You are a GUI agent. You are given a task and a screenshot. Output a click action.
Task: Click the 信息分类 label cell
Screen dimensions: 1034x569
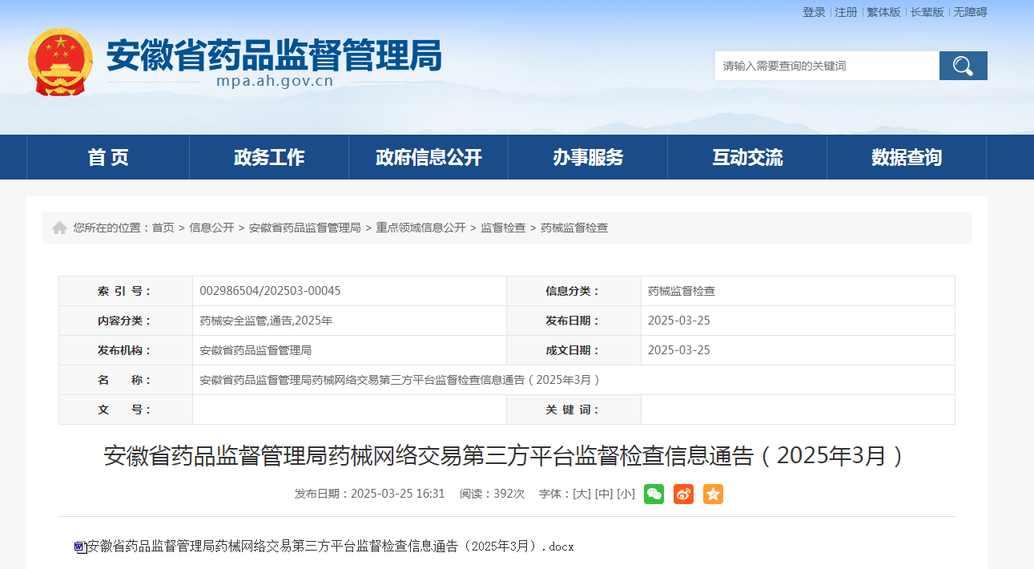tap(573, 291)
